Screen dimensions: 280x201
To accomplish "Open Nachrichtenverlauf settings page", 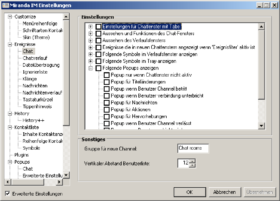I will 42,93.
